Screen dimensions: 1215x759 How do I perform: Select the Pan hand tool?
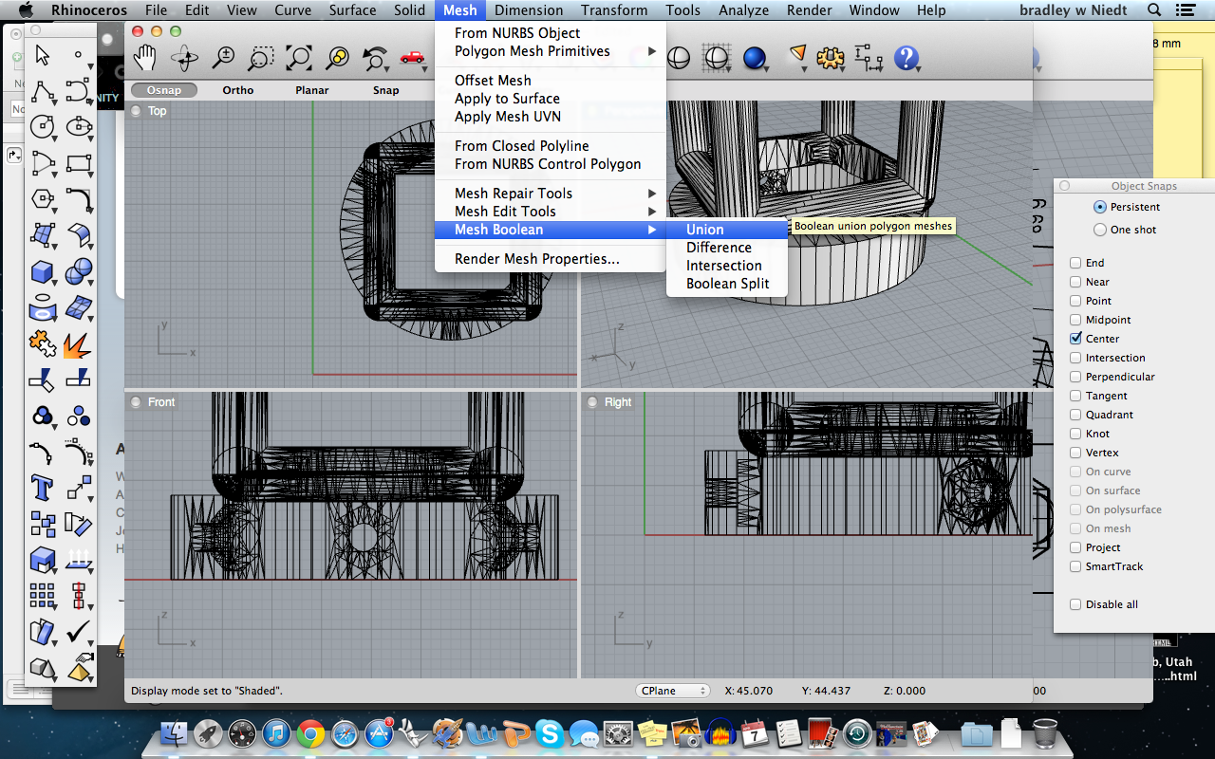[144, 59]
